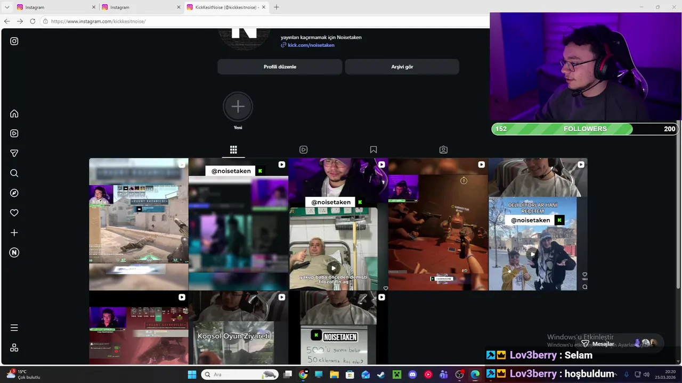Switch to the Tagged photos tab
This screenshot has height=383, width=682.
[x=443, y=150]
